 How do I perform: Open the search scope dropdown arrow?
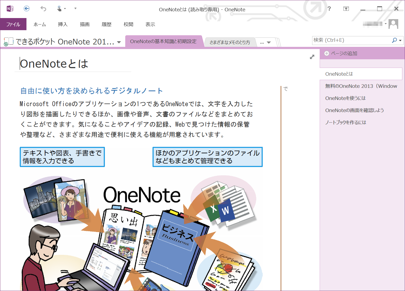[x=400, y=40]
